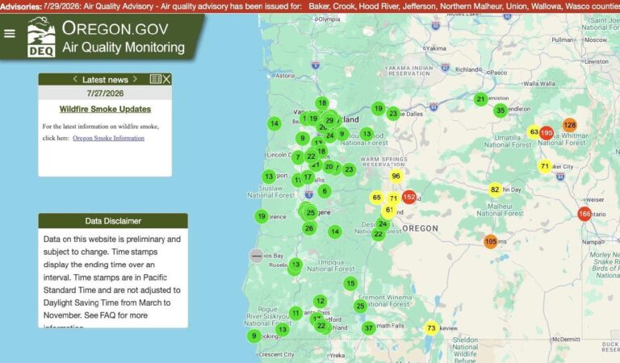The height and width of the screenshot is (363, 620).
Task: Select the yellow 82 marker near John Day
Action: click(495, 190)
